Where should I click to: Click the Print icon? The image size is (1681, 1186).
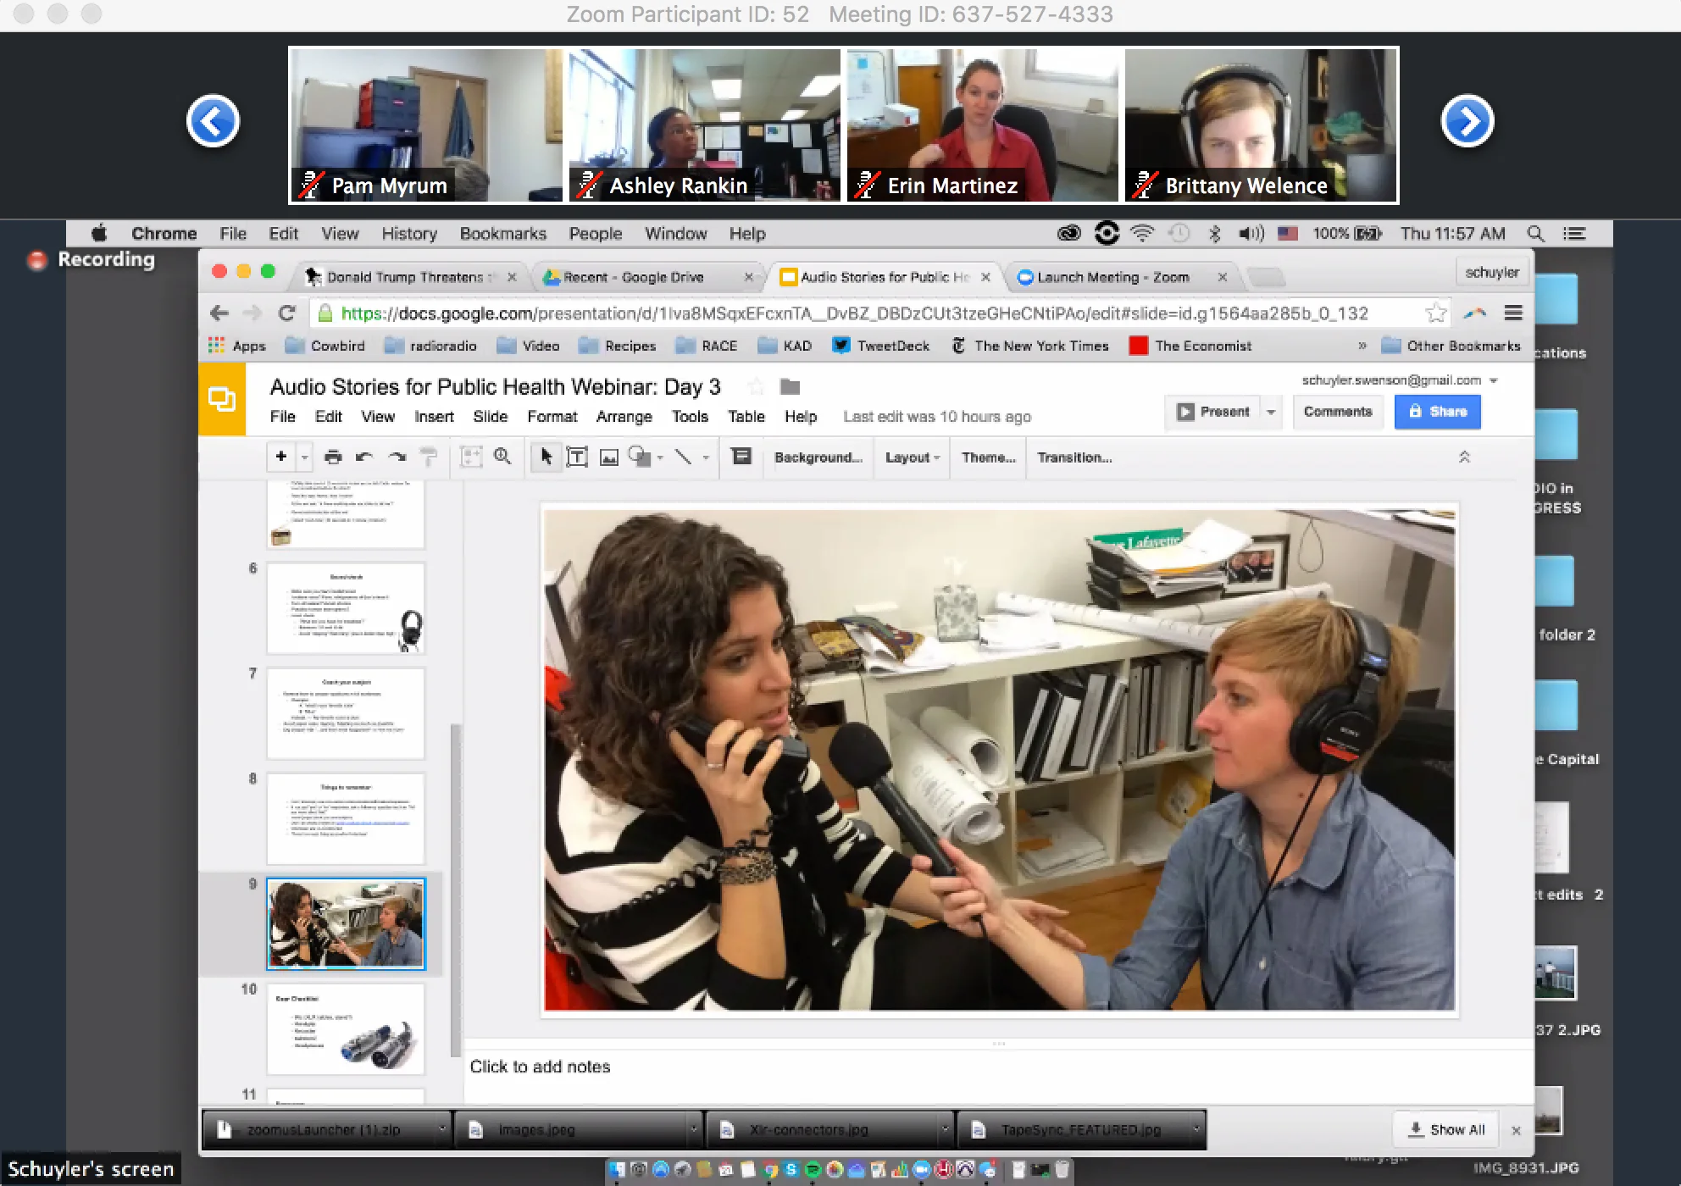point(333,457)
